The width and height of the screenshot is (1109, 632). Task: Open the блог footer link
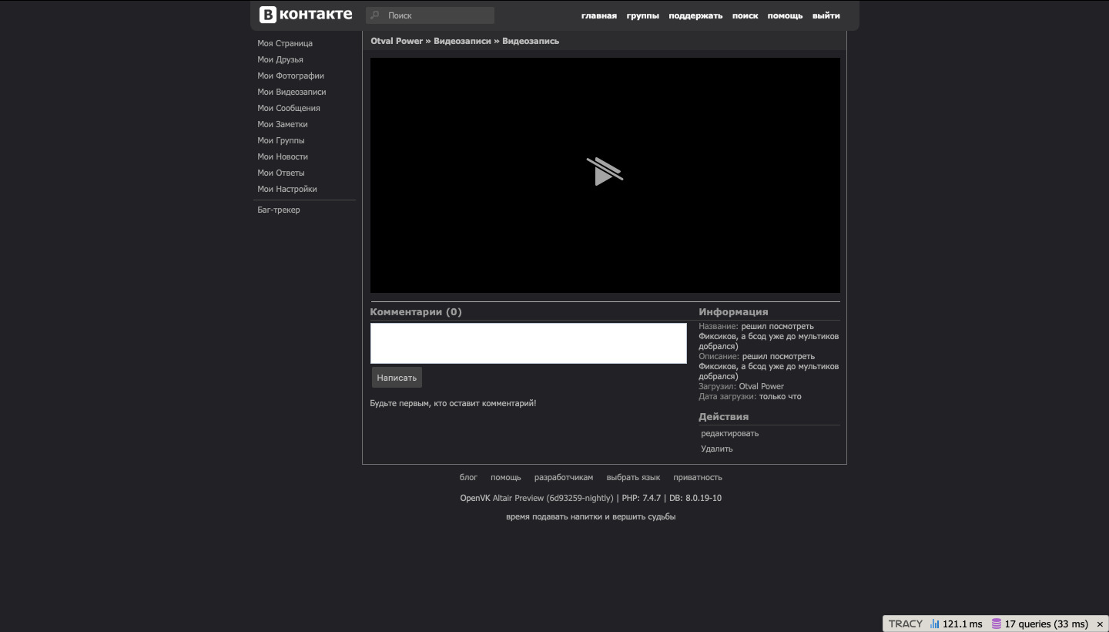pos(468,477)
